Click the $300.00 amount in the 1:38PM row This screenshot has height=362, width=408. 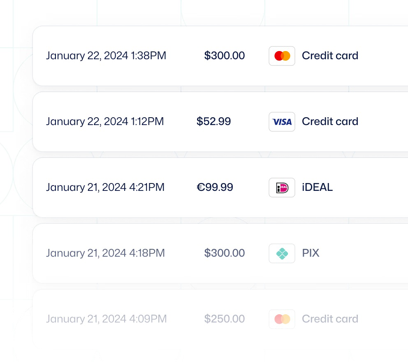[x=225, y=56]
